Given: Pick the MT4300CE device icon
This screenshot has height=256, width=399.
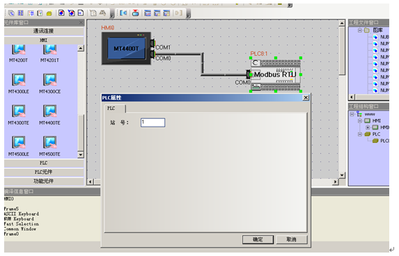Looking at the screenshot, I should coord(49,80).
